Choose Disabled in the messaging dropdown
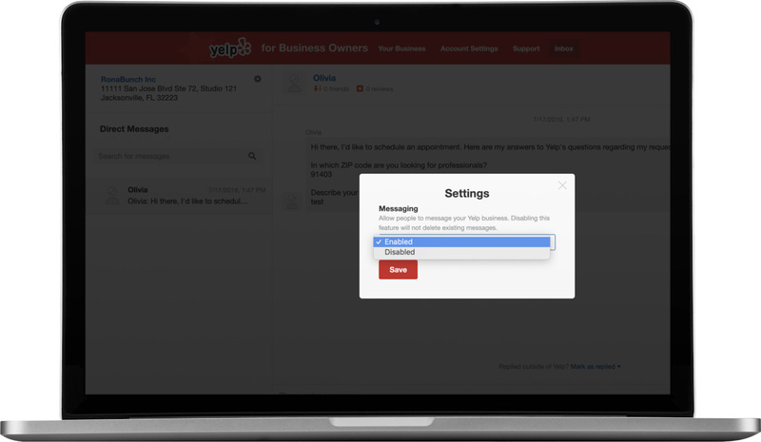Image resolution: width=761 pixels, height=442 pixels. [461, 252]
